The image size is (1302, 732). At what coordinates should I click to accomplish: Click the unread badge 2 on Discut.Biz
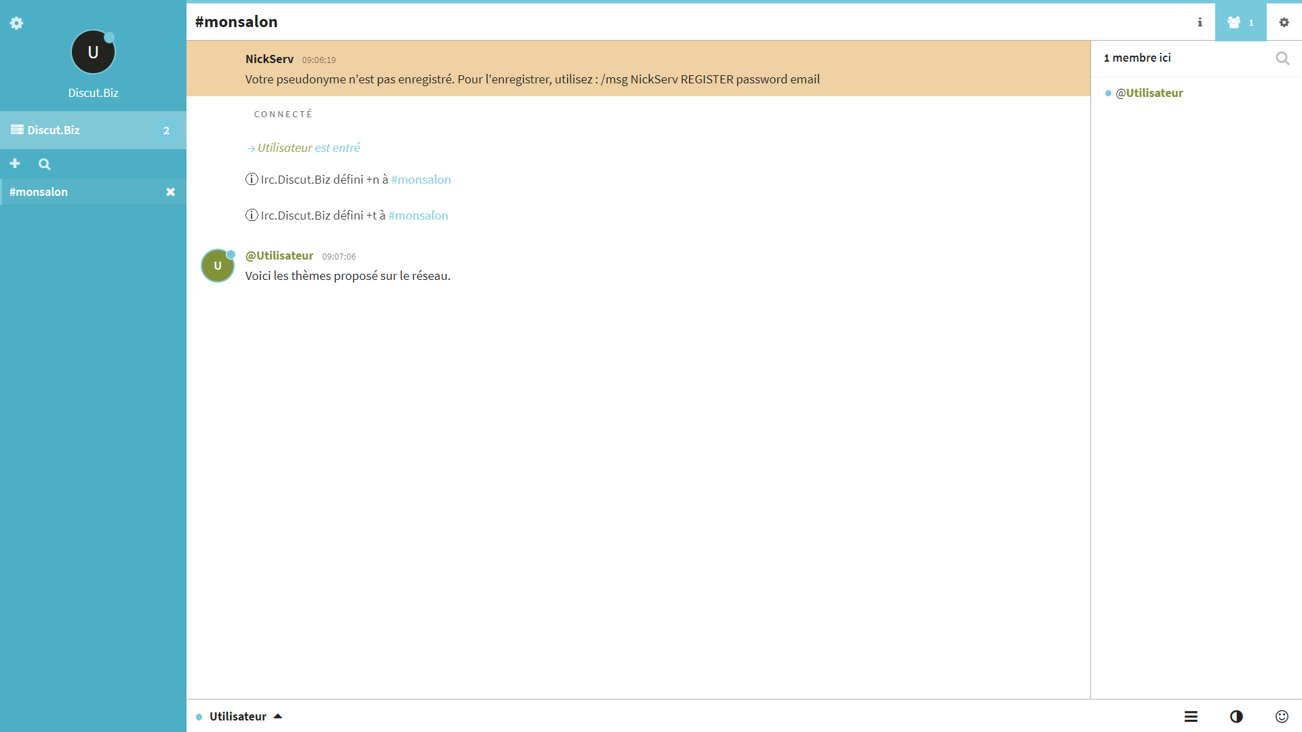166,130
